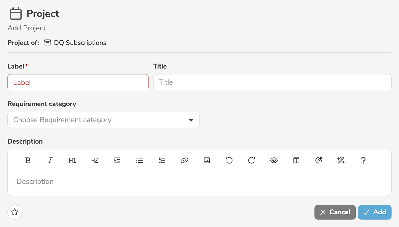399x227 pixels.
Task: Click into the Label input field
Action: [78, 82]
